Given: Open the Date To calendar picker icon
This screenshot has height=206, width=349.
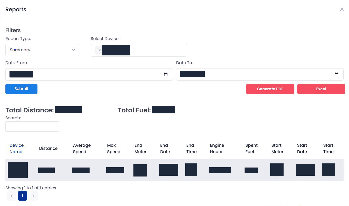Looking at the screenshot, I should [x=336, y=74].
